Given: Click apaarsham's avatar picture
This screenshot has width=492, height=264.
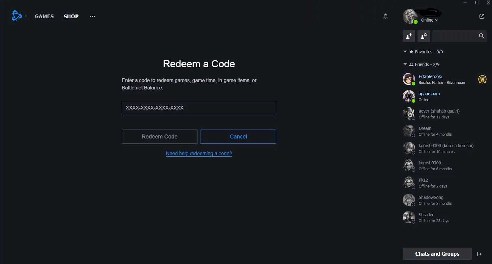Looking at the screenshot, I should point(409,96).
